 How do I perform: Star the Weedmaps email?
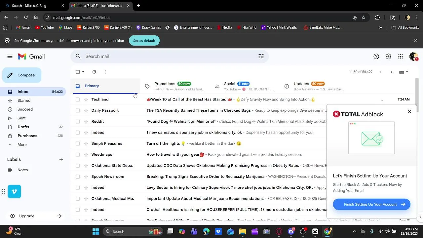pyautogui.click(x=86, y=154)
